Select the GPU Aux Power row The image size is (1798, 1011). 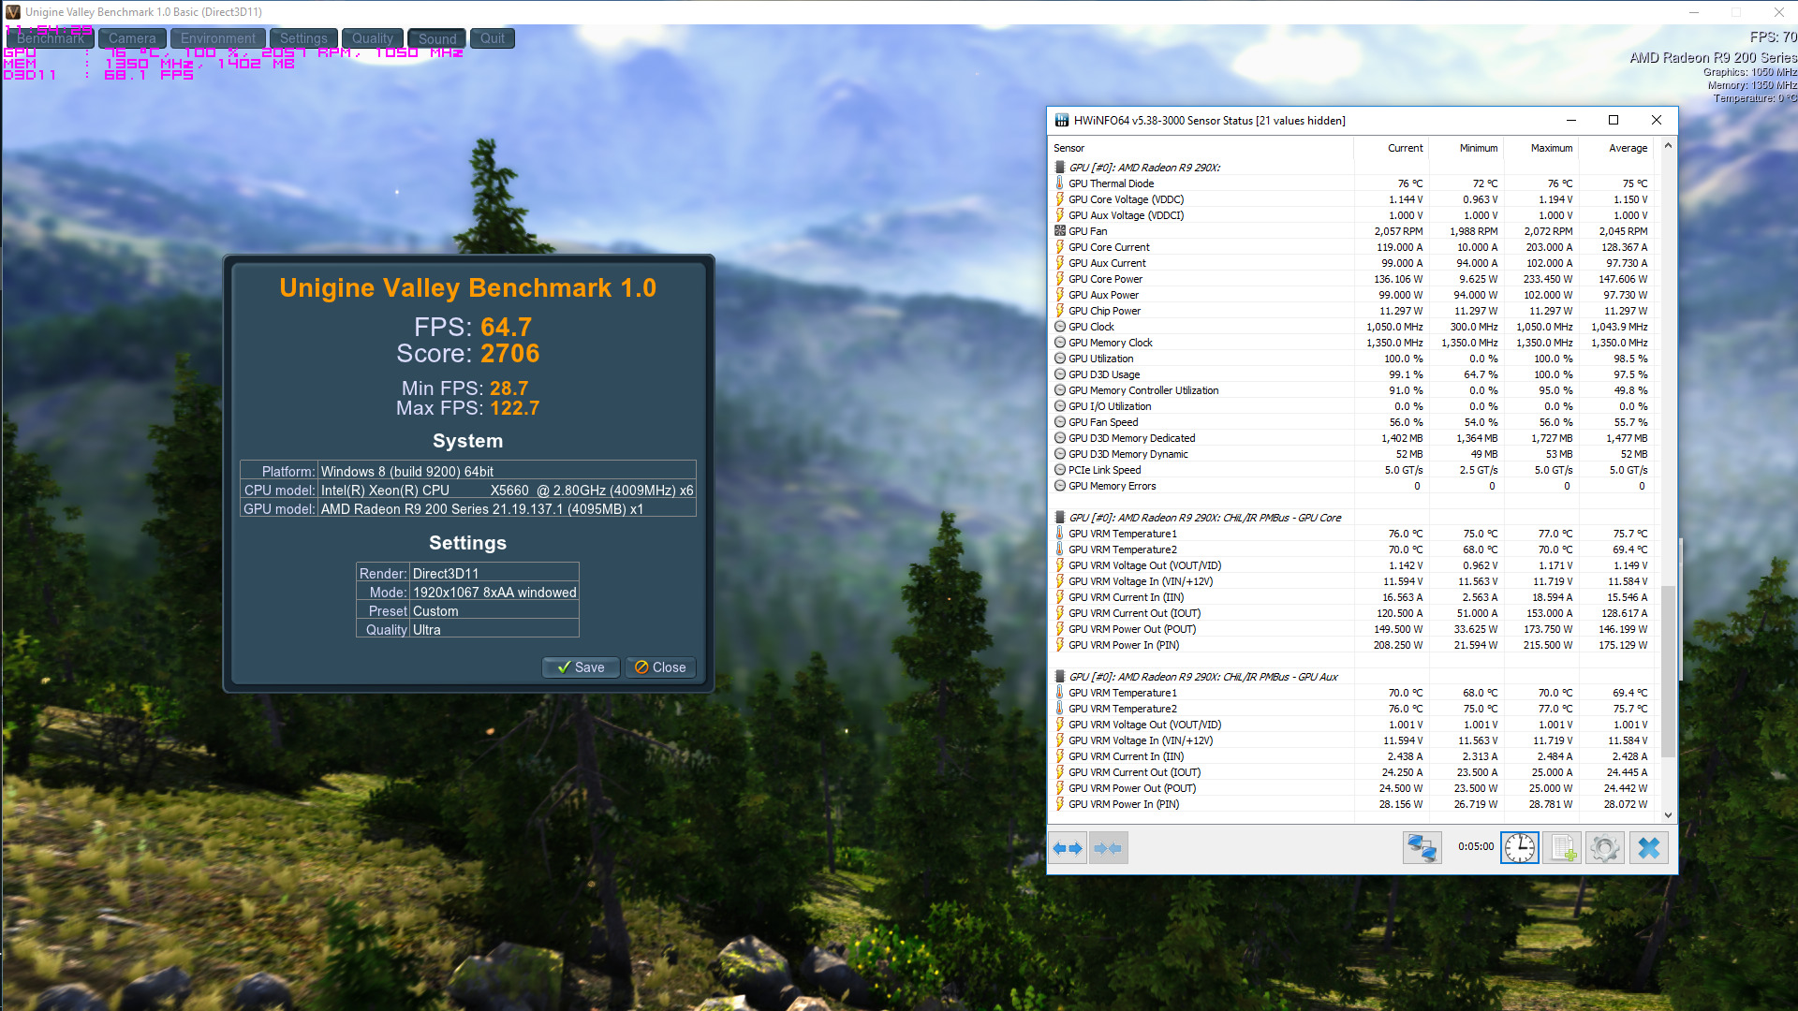[x=1352, y=295]
